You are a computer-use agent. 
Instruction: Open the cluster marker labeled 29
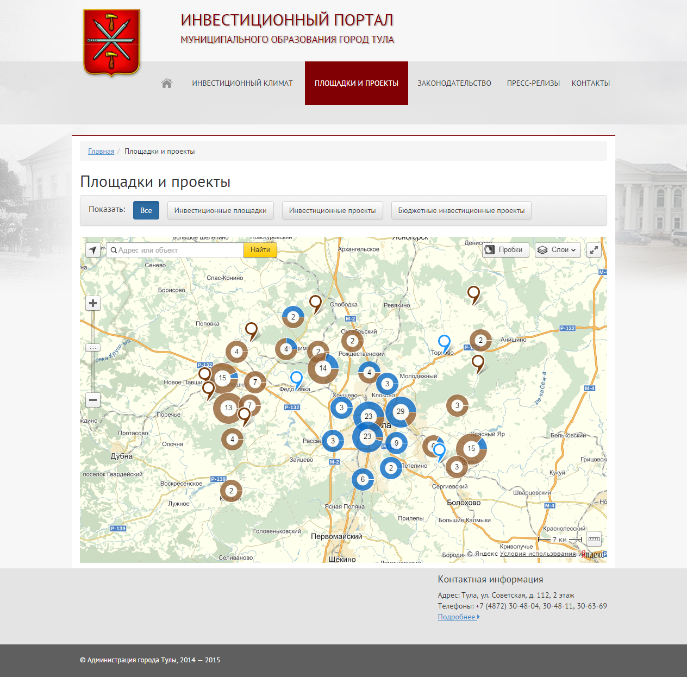401,412
